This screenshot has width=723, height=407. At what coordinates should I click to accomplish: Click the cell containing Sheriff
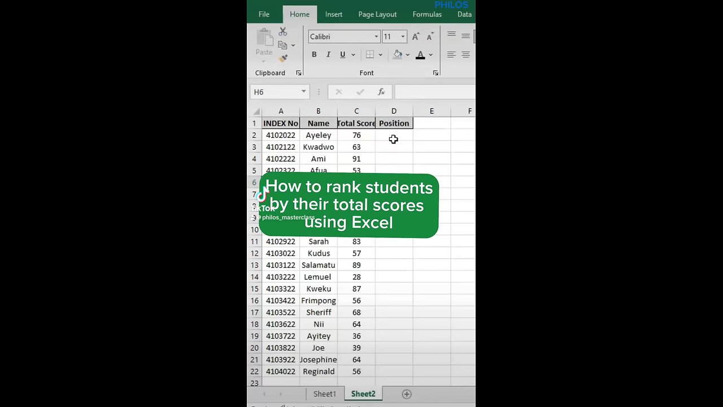(319, 313)
